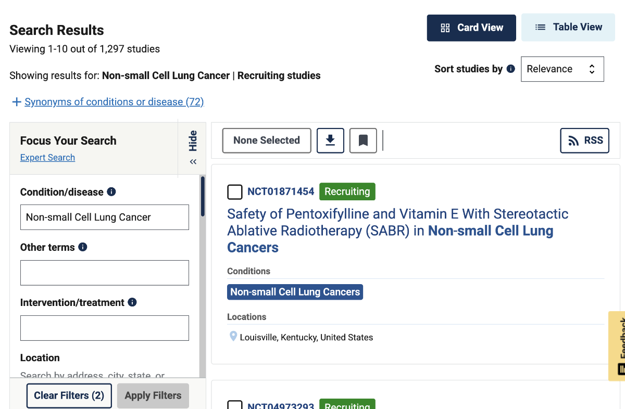Click the Intervention/treatment info icon
Screen dimensions: 625x409
pyautogui.click(x=132, y=302)
